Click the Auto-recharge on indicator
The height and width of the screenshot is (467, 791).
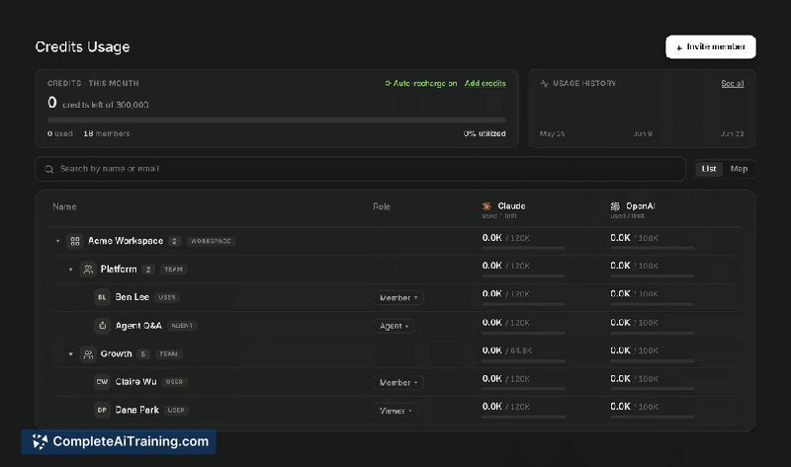421,83
